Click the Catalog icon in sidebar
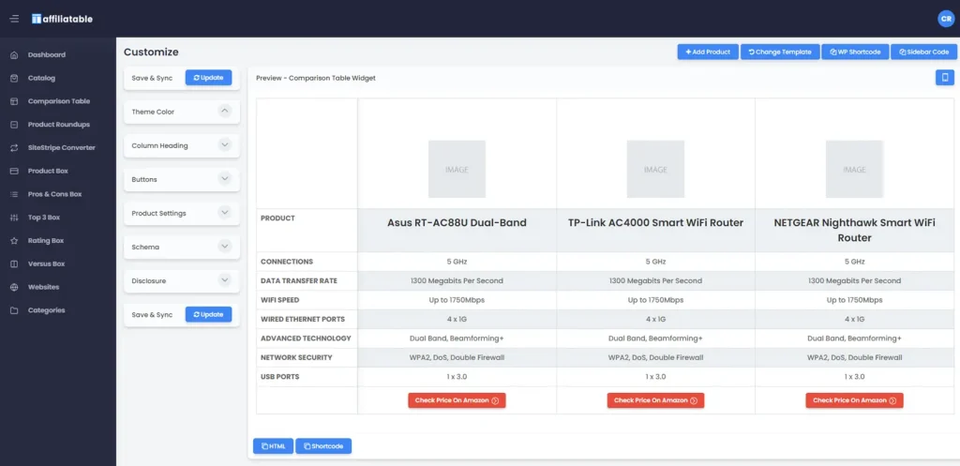Screen dimensions: 960x466 tap(14, 79)
